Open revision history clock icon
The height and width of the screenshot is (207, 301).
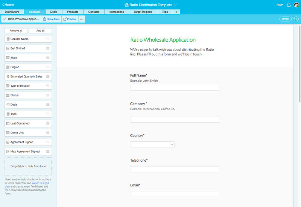296,19
